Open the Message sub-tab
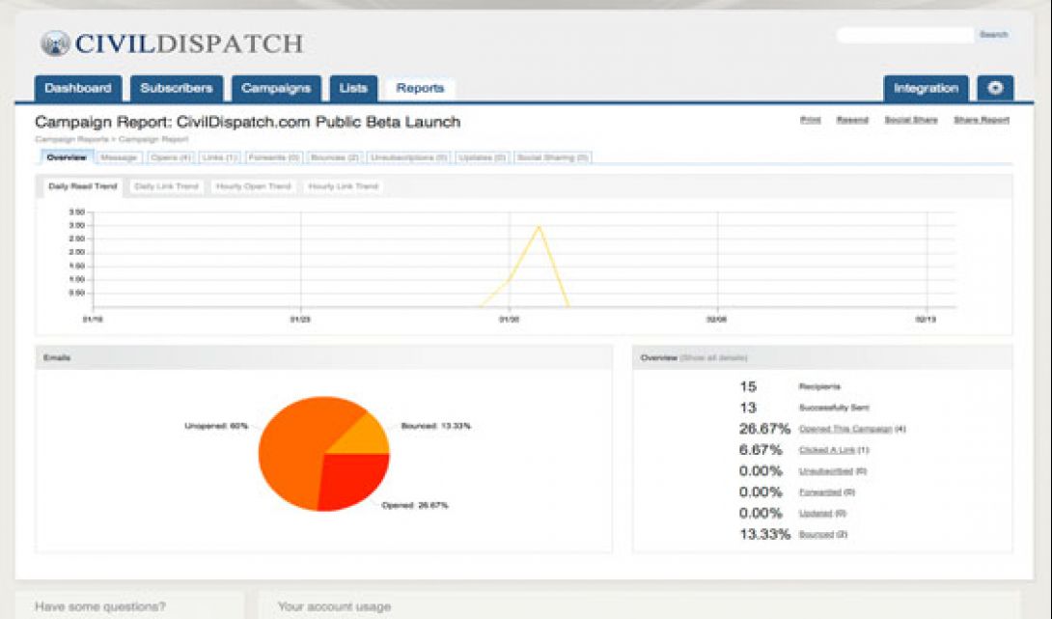The width and height of the screenshot is (1052, 619). pos(119,157)
